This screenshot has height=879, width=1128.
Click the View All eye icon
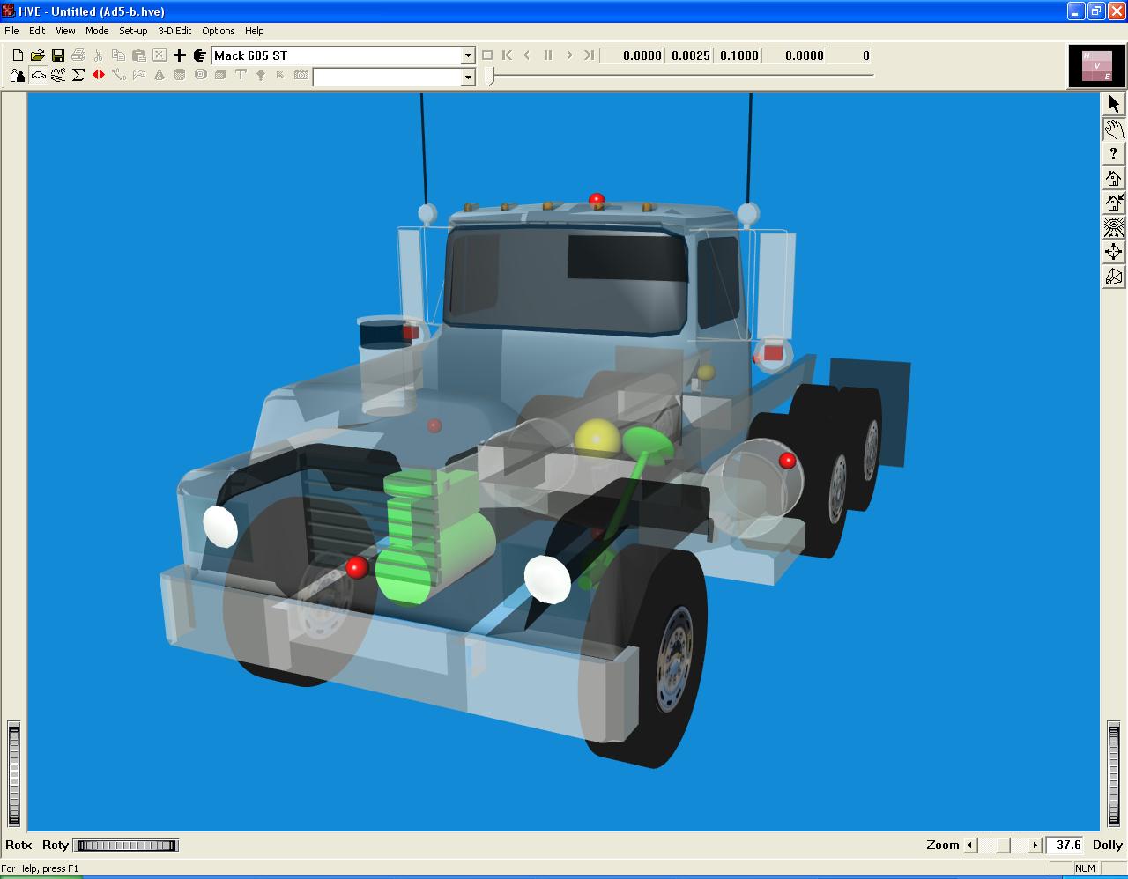coord(1114,227)
